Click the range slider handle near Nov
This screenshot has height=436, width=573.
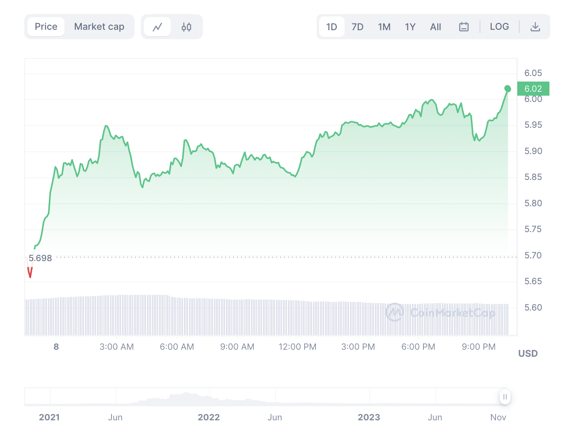(x=505, y=397)
